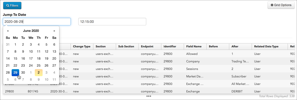Select the Exchange field name cell in last row
297x100 pixels.
[x=195, y=91]
